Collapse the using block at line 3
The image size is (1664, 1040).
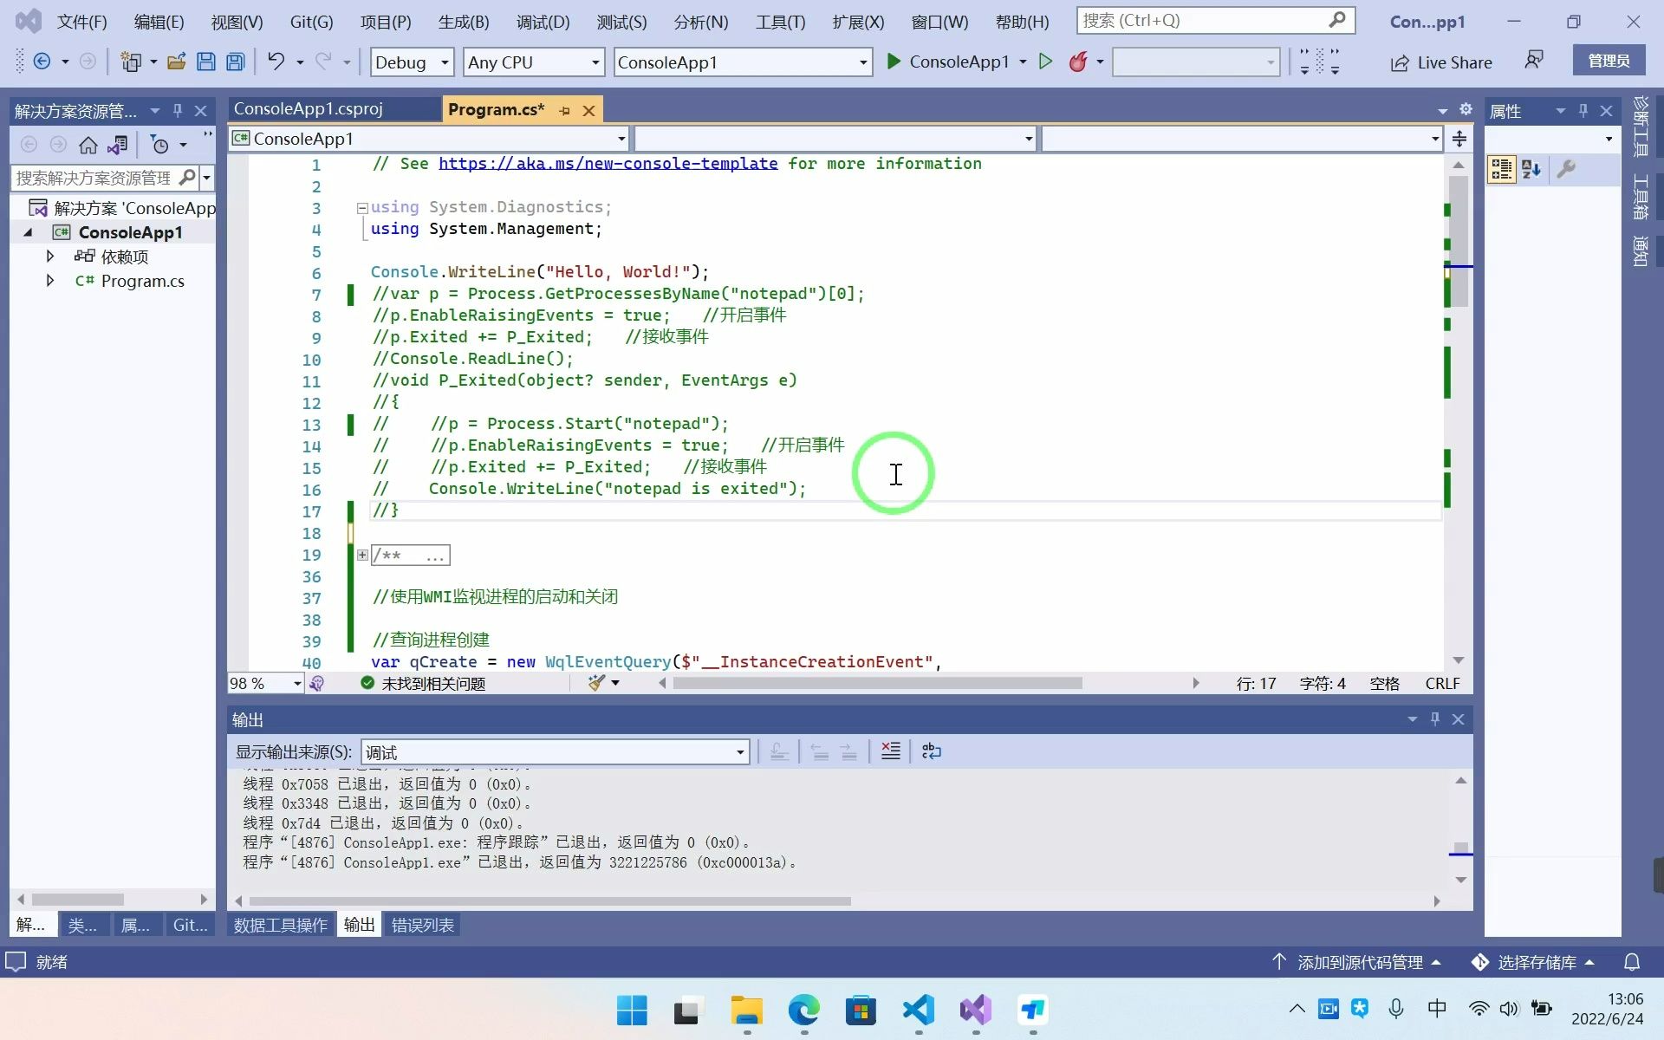(362, 208)
